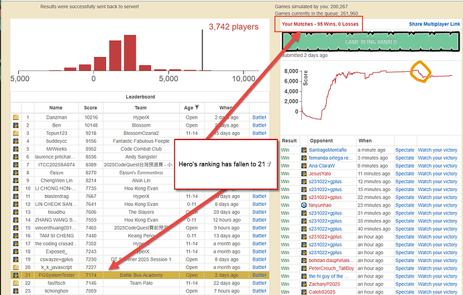This screenshot has width=463, height=295.
Task: Click the circled dip on score graph
Action: 421,72
